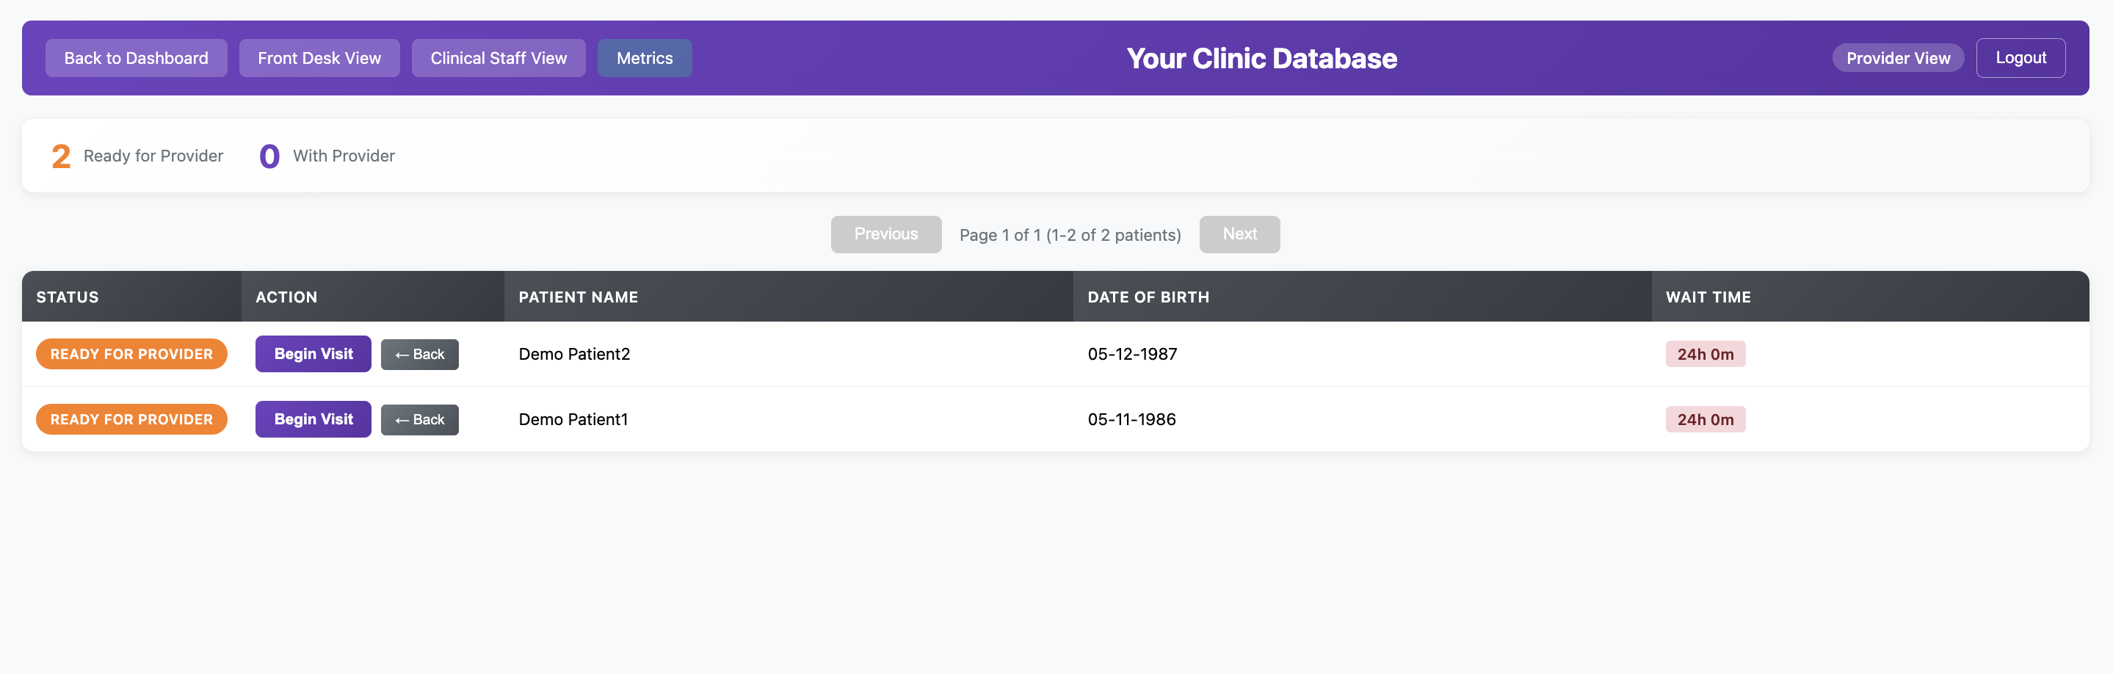Click Demo Patient2's 24h 0m wait time badge
Screen dimensions: 2113x674
click(1706, 353)
